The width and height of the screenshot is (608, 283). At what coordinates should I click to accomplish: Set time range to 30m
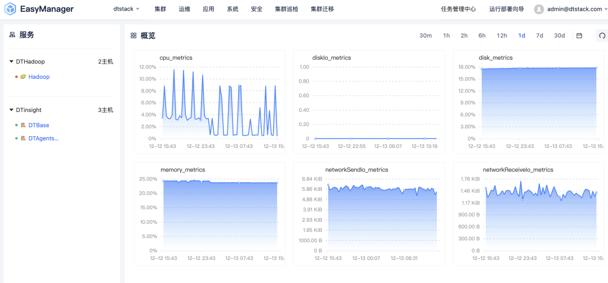[x=426, y=35]
